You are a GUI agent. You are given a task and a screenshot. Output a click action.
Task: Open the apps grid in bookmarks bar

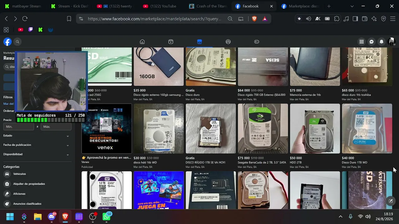point(6,30)
